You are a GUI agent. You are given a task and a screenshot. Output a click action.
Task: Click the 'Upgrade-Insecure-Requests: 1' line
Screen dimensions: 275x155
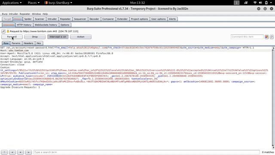tap(20, 87)
